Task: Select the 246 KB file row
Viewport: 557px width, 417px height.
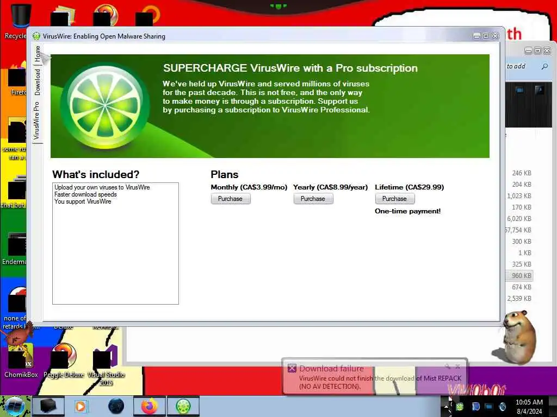Action: [x=519, y=173]
